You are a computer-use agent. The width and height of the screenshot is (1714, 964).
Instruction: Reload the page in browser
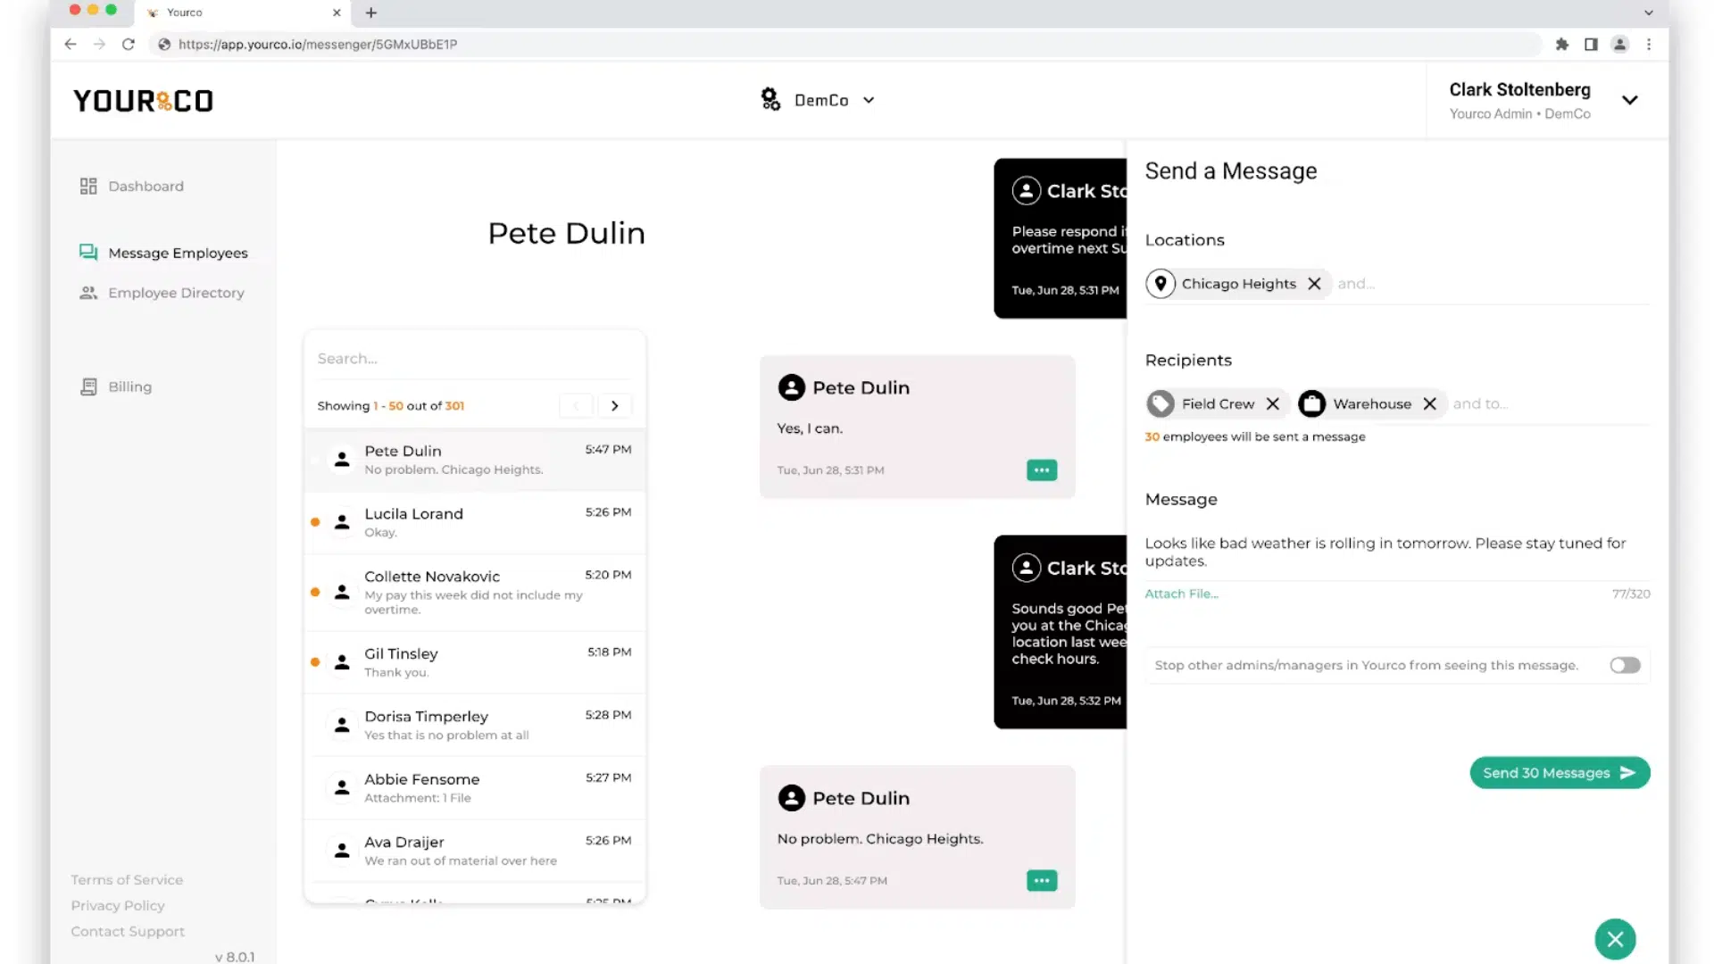click(129, 44)
